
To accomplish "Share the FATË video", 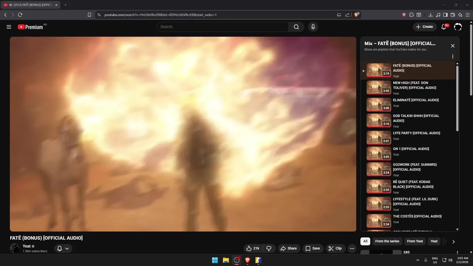I will (x=289, y=248).
